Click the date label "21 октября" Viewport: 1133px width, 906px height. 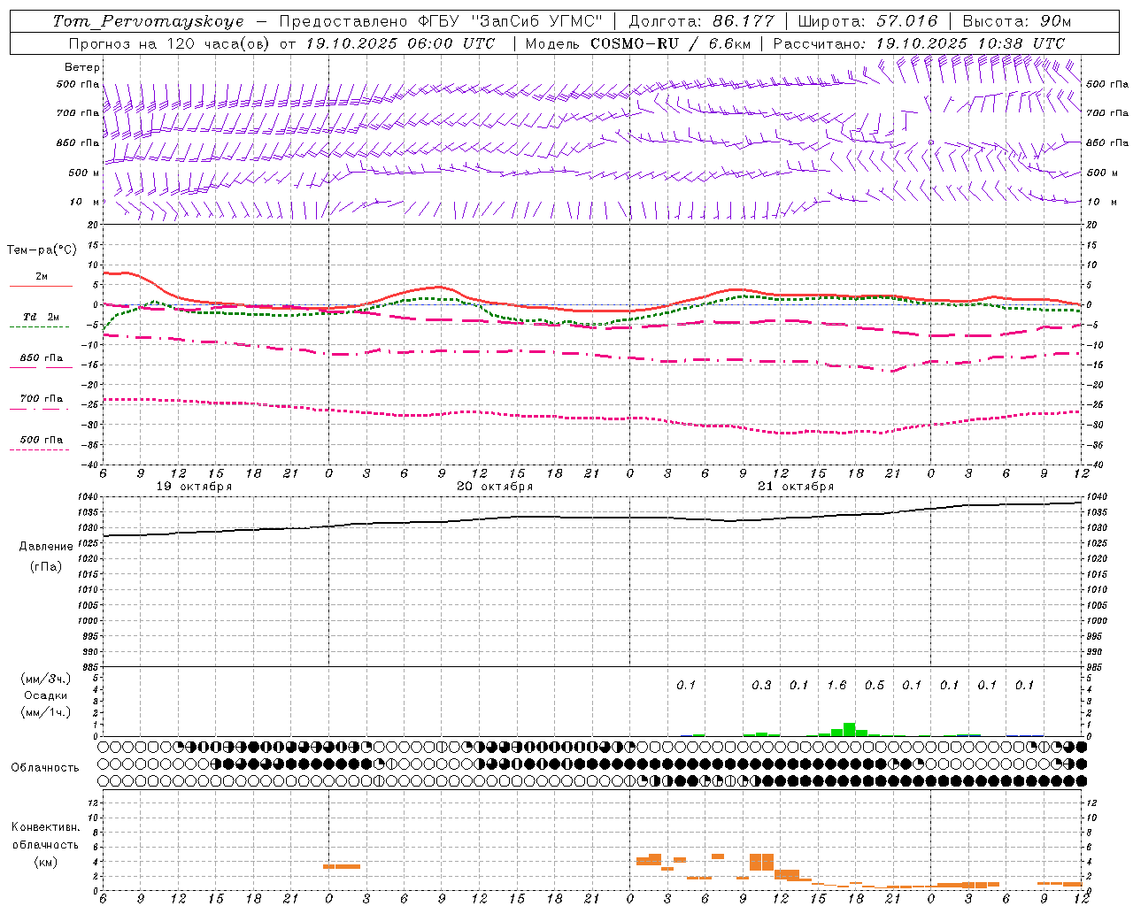[796, 487]
